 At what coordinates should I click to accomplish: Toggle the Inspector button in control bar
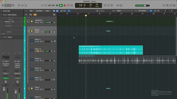click(6, 5)
